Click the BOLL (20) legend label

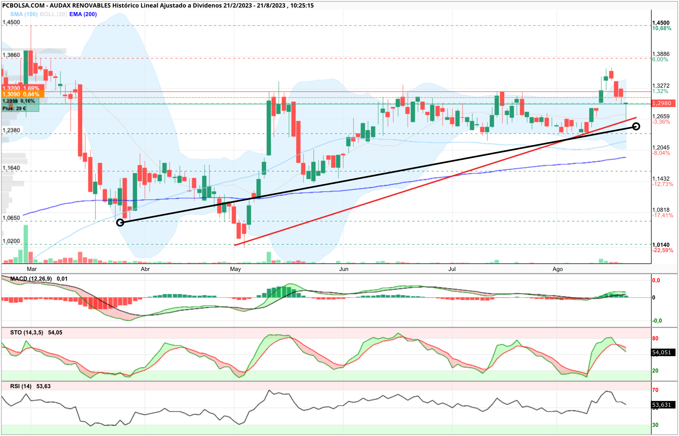click(53, 14)
